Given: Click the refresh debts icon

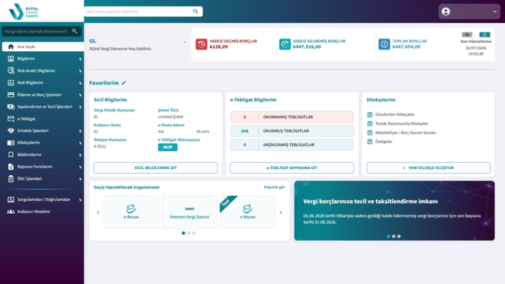Looking at the screenshot, I should 484,35.
